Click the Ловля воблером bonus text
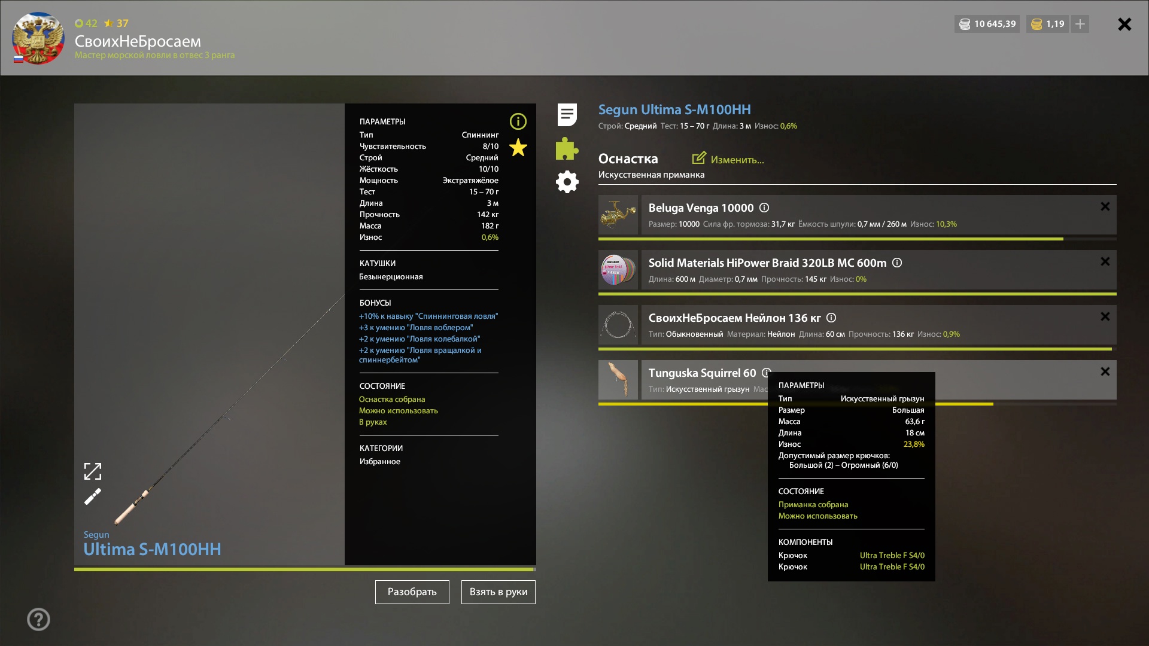The height and width of the screenshot is (646, 1149). tap(416, 327)
